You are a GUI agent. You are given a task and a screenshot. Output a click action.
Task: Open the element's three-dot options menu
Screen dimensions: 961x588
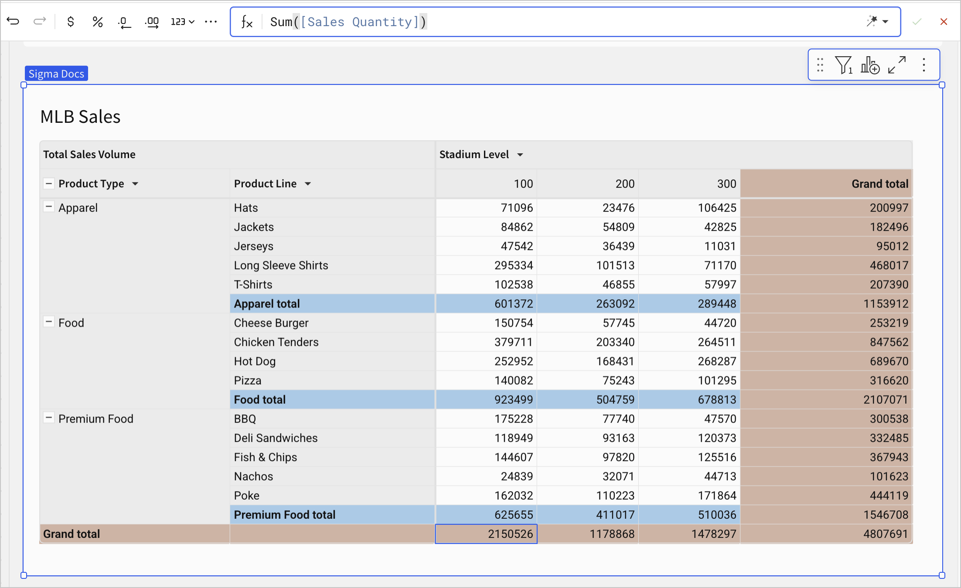[924, 64]
